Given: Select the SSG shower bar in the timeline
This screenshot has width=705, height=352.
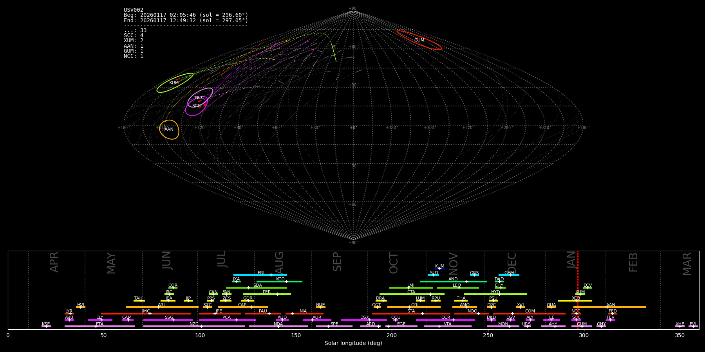Looking at the screenshot, I should (168, 320).
